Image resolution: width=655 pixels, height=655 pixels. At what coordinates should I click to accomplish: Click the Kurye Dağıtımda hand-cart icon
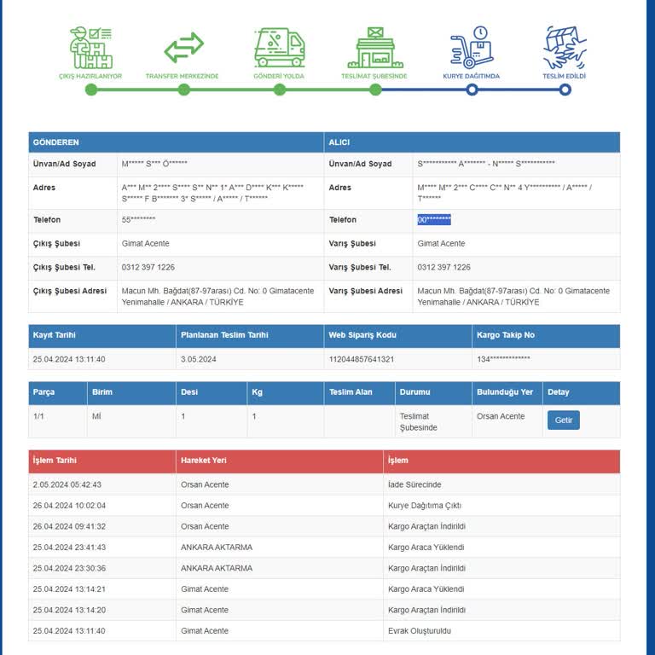tap(472, 47)
